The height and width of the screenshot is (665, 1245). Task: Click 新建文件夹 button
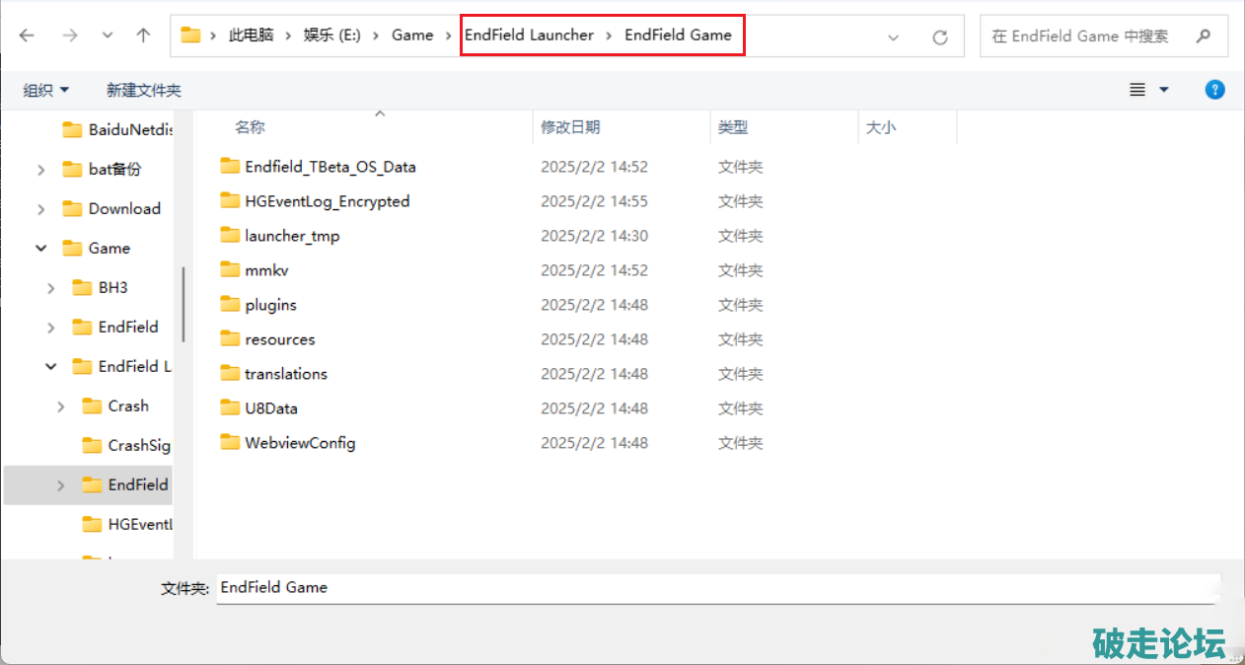coord(143,90)
